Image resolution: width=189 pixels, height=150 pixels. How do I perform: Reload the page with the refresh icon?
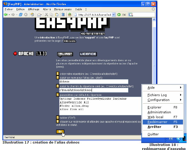coord(21,14)
